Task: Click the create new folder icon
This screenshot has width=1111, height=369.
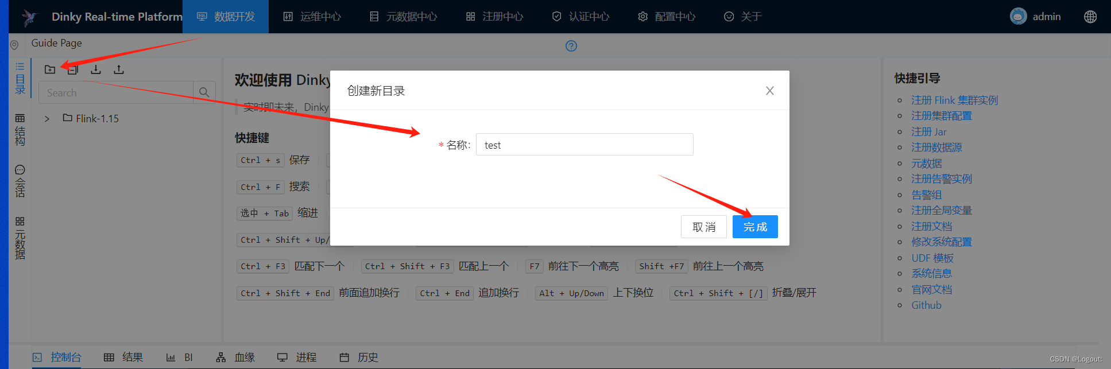Action: point(50,69)
